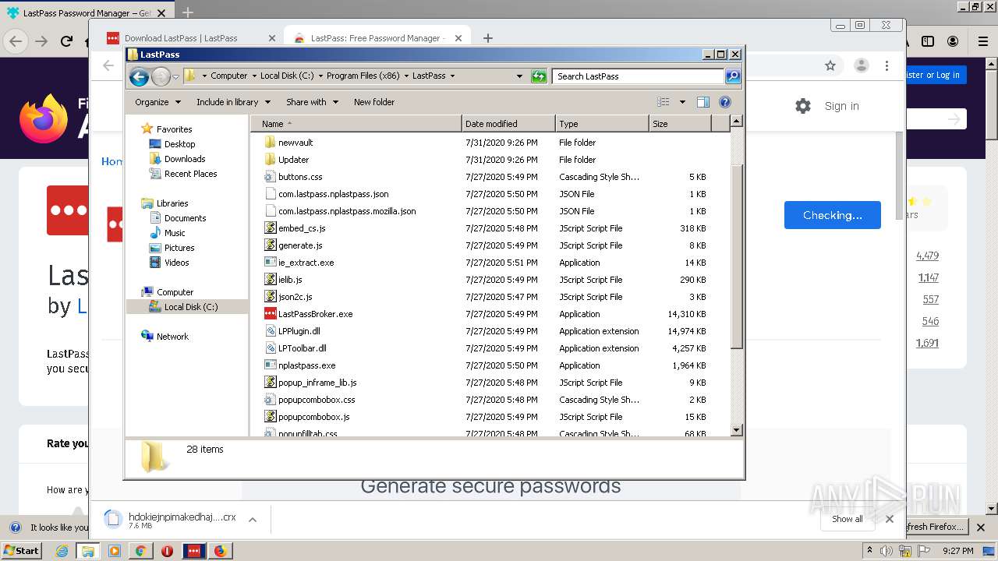Click the Chrome bookmark star icon
Image resolution: width=998 pixels, height=561 pixels.
(830, 66)
